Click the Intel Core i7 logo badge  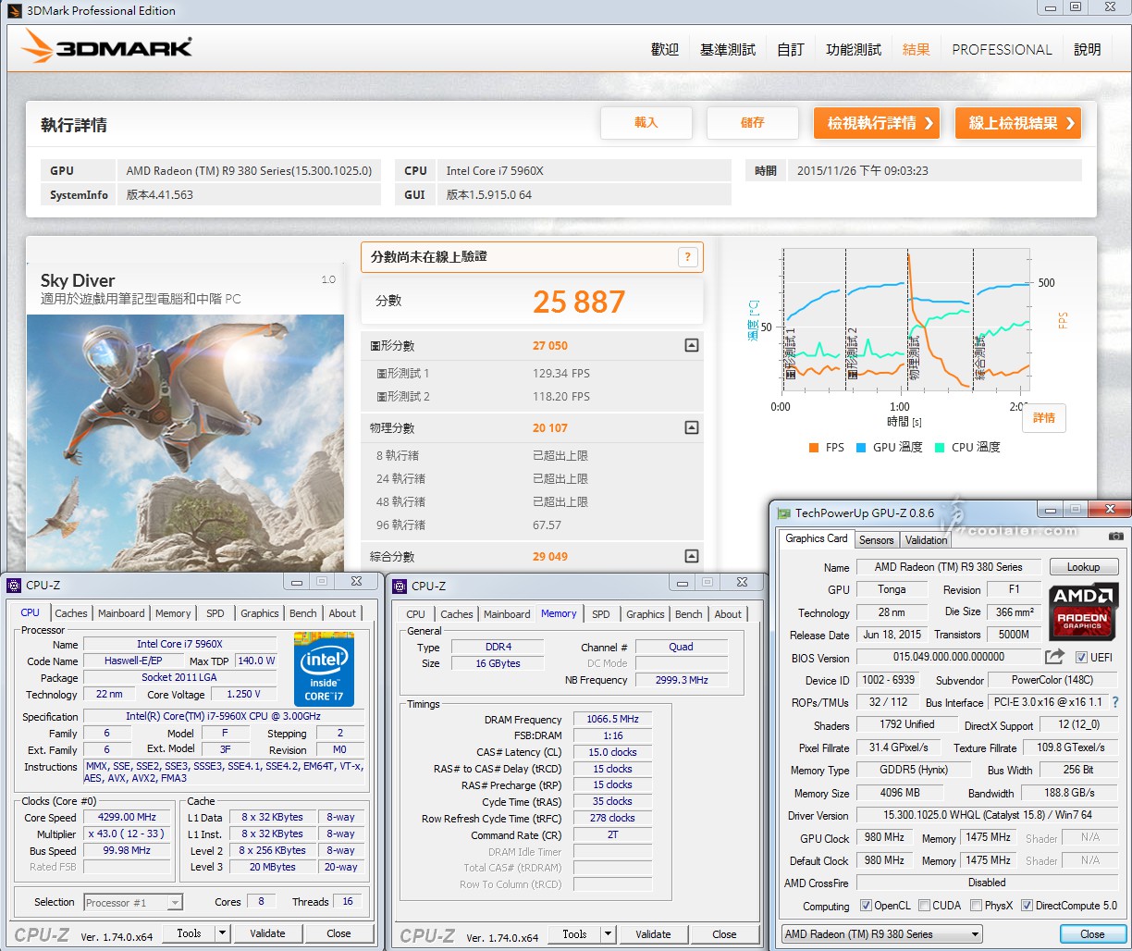[x=324, y=668]
